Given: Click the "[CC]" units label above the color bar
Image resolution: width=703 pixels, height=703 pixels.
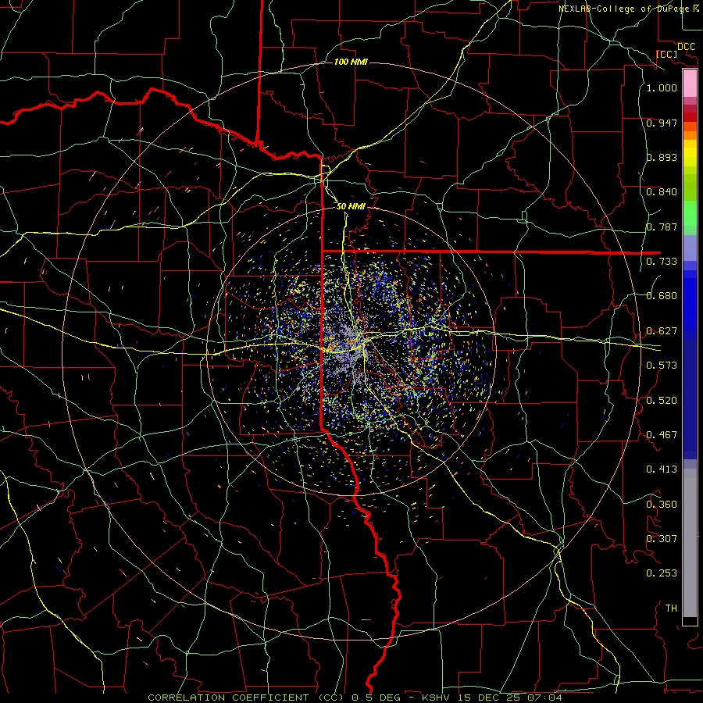Looking at the screenshot, I should [x=666, y=54].
